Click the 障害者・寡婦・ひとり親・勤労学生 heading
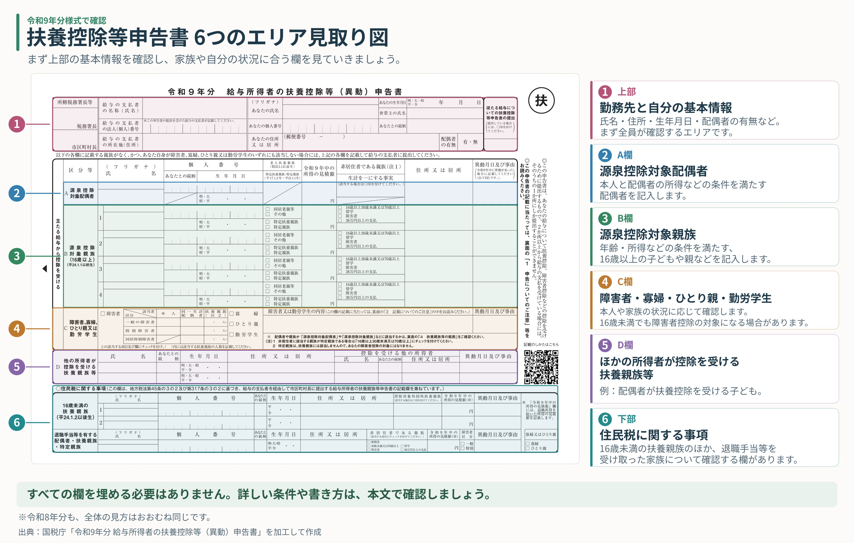Screen dimensions: 854x543 point(685,298)
